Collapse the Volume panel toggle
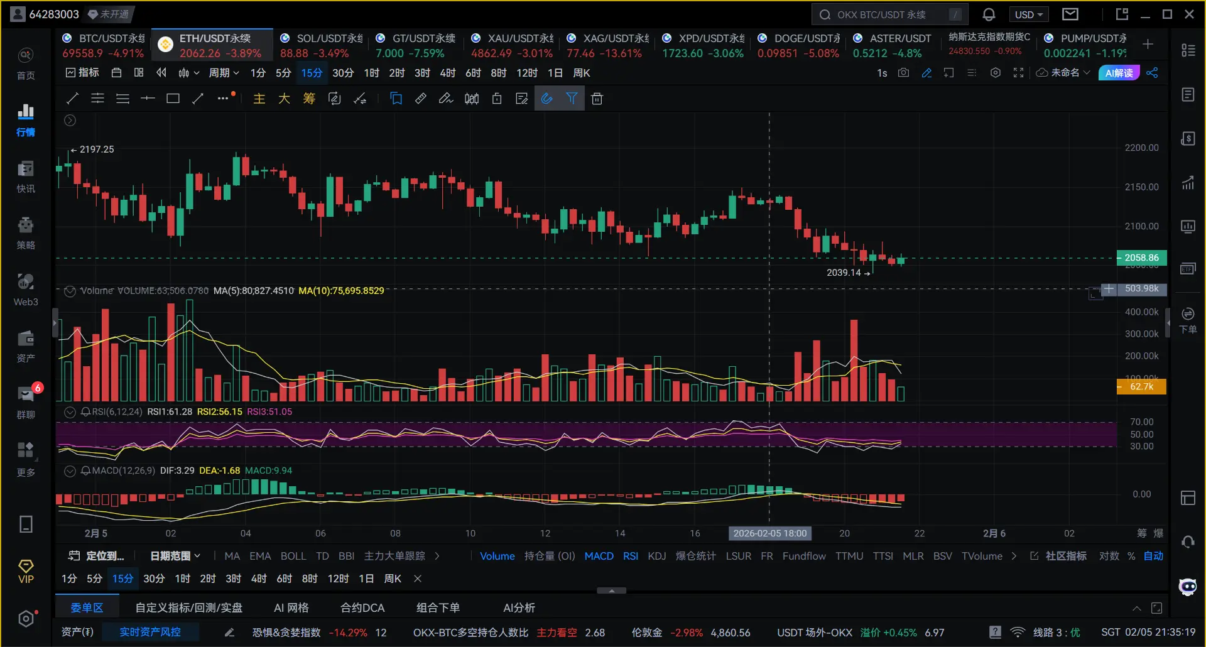 [70, 291]
